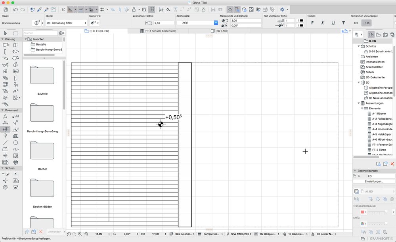Switch to the 3D / Alle tab

pos(220,31)
